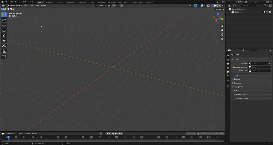
Task: Select the Move tool
Action: coord(4,25)
